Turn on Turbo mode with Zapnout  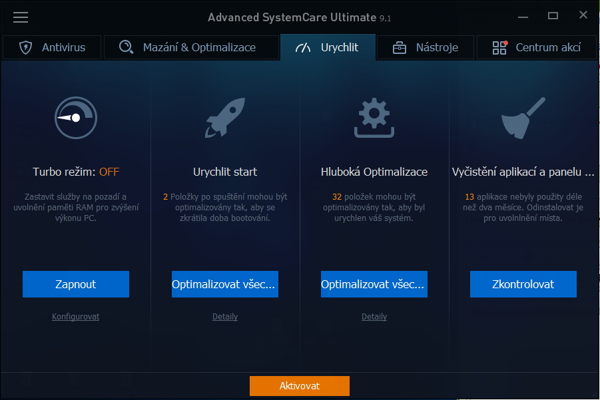tap(76, 284)
